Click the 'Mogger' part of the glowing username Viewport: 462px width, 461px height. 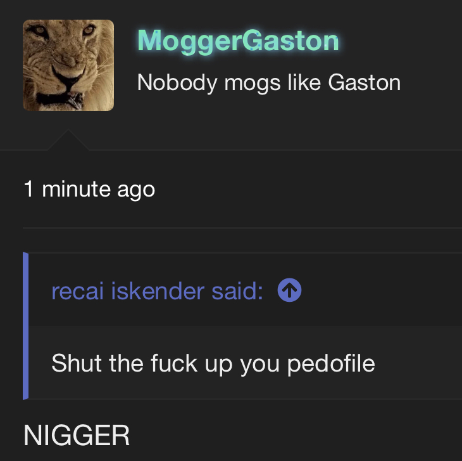pos(189,42)
